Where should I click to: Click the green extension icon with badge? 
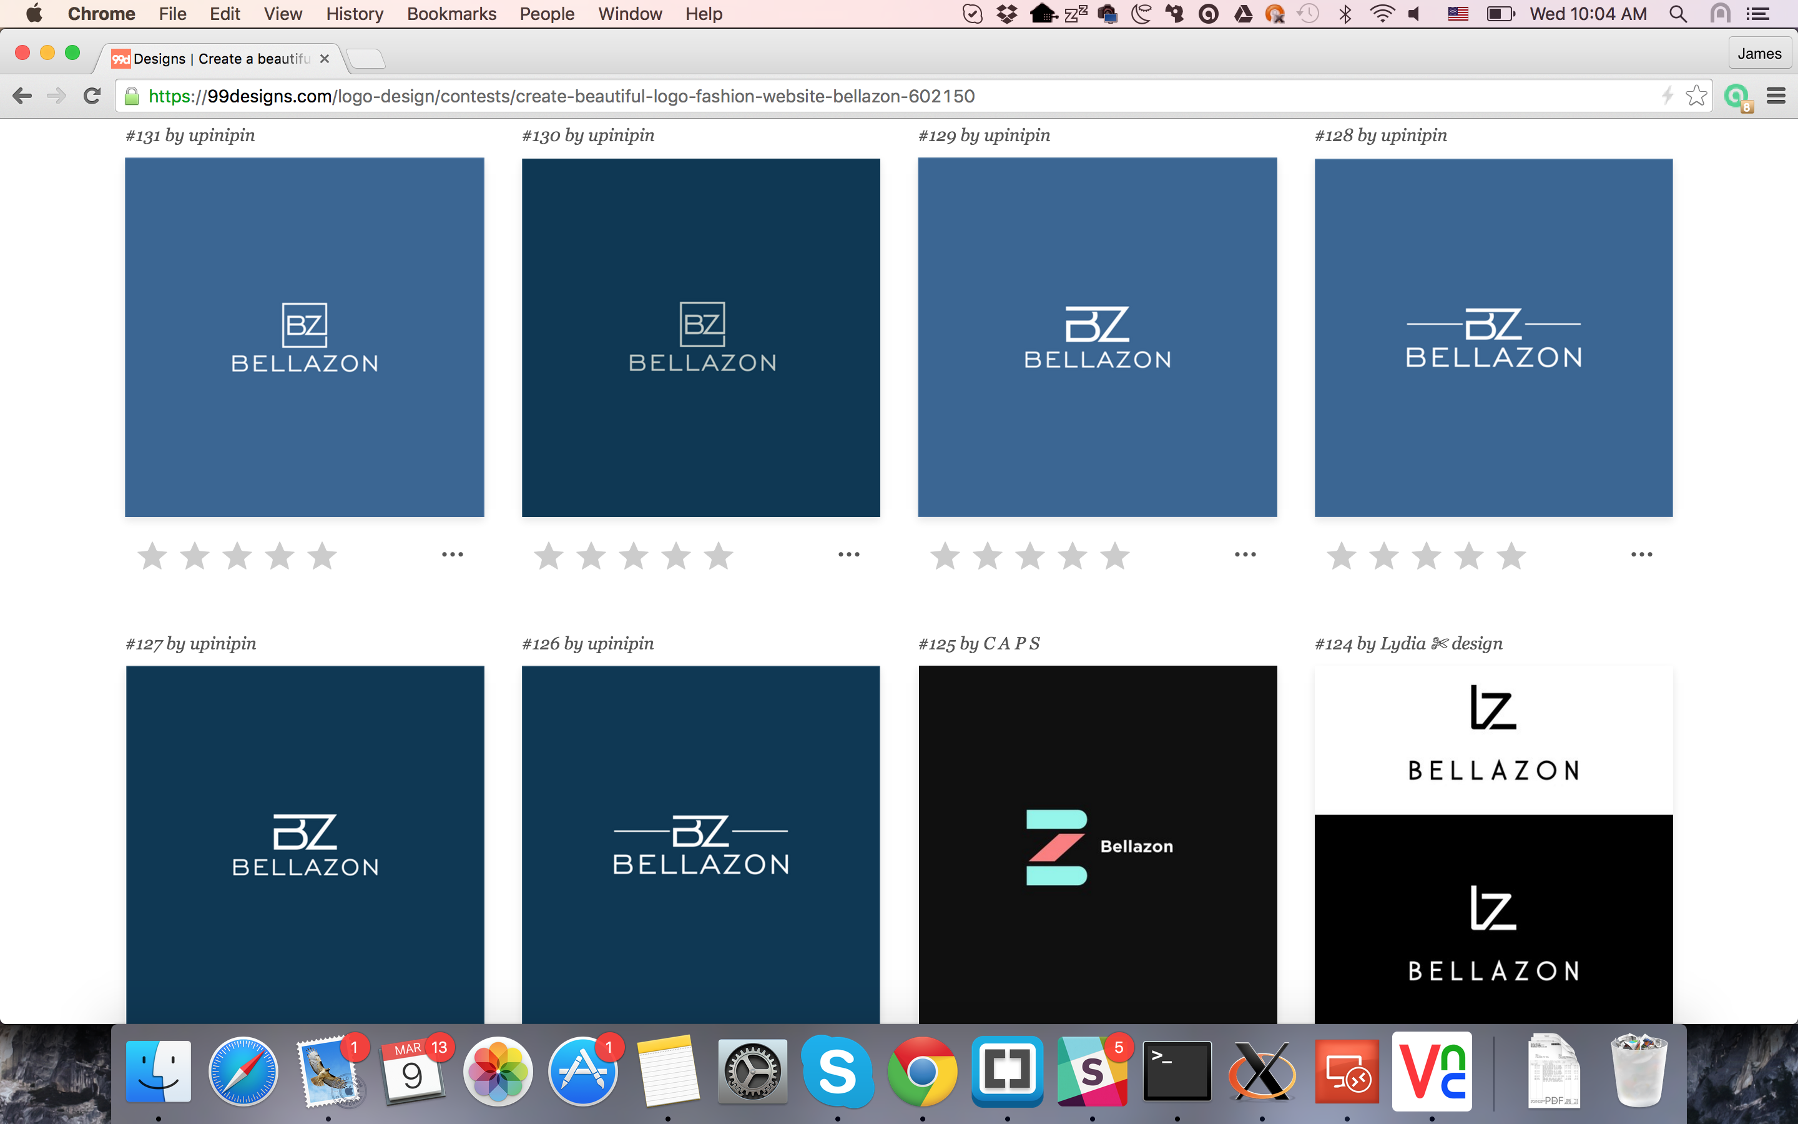[1736, 97]
